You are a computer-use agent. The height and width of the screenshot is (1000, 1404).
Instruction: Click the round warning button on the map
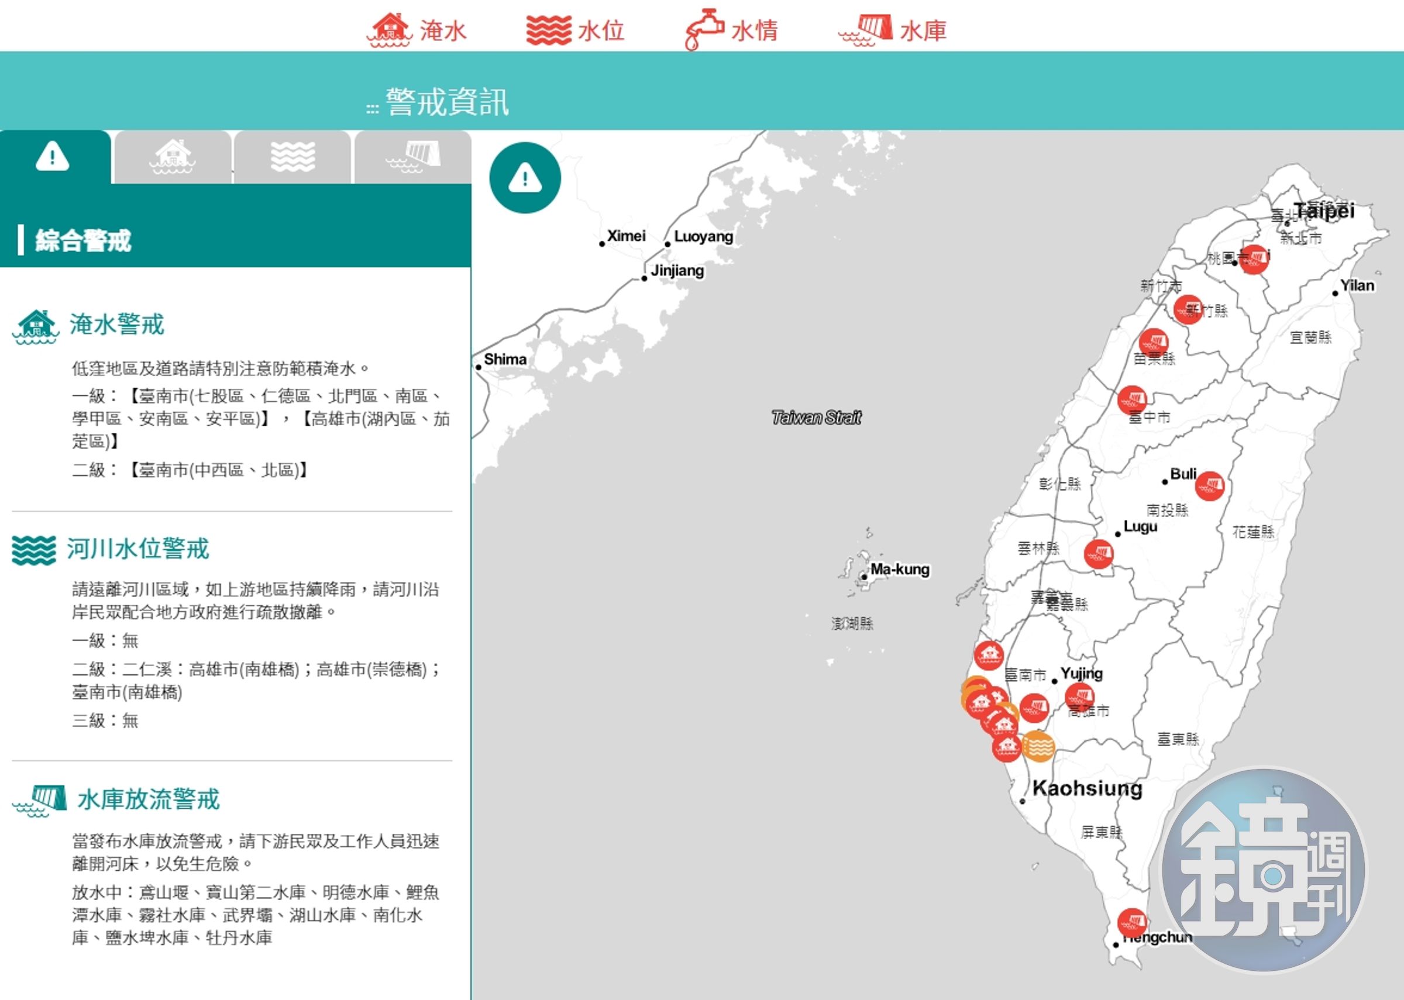[x=525, y=178]
